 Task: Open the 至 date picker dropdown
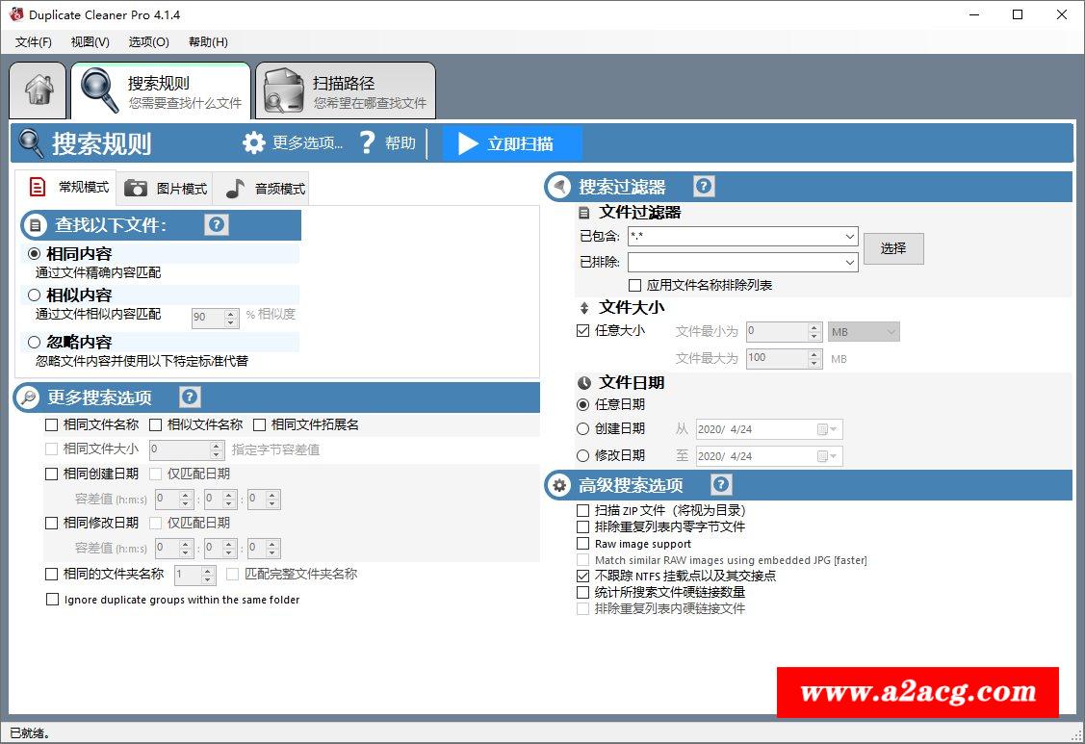tap(828, 456)
